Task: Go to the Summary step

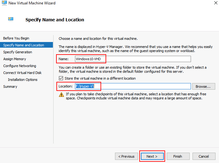Action: [x=10, y=87]
